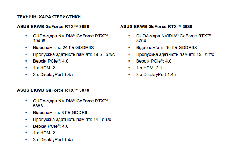Click Відеопам'ять: 24 ГБ GDDR6X line
The height and width of the screenshot is (148, 238).
[63, 48]
